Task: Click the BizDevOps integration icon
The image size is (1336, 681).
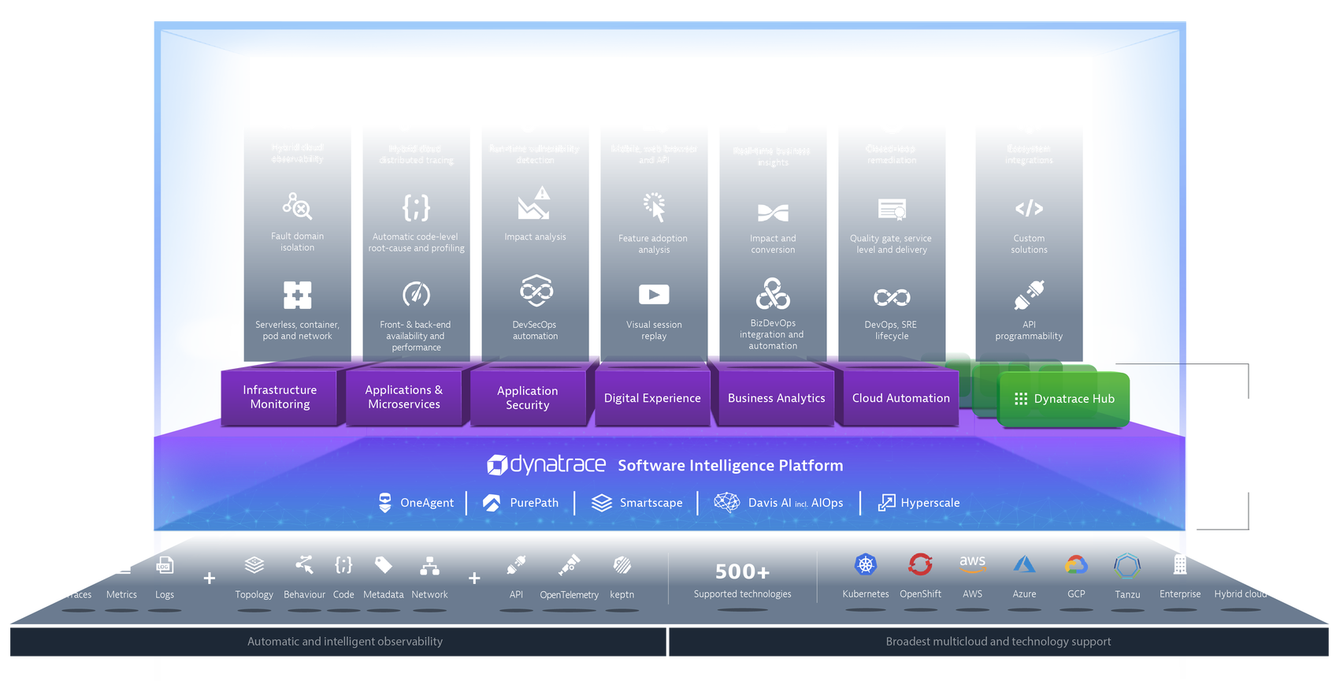Action: tap(773, 293)
